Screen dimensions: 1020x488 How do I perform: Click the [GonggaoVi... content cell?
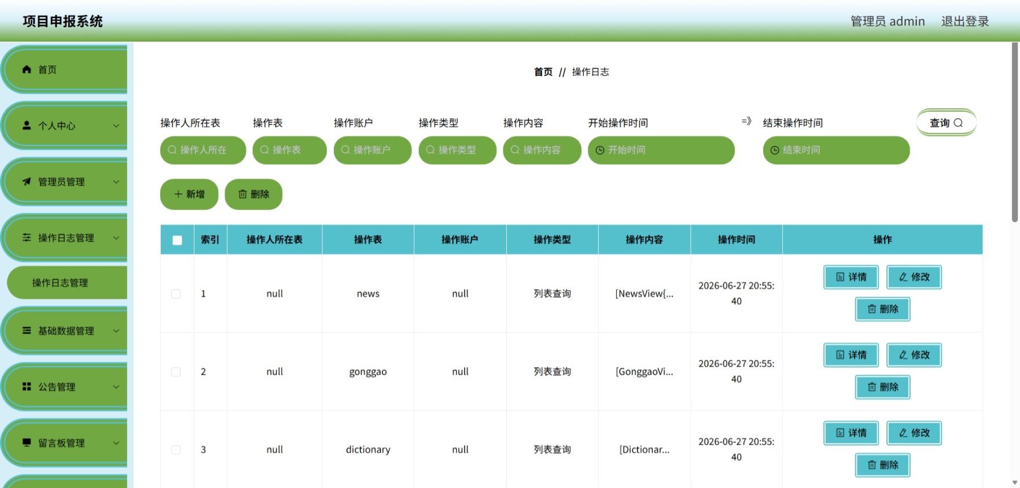(x=644, y=372)
